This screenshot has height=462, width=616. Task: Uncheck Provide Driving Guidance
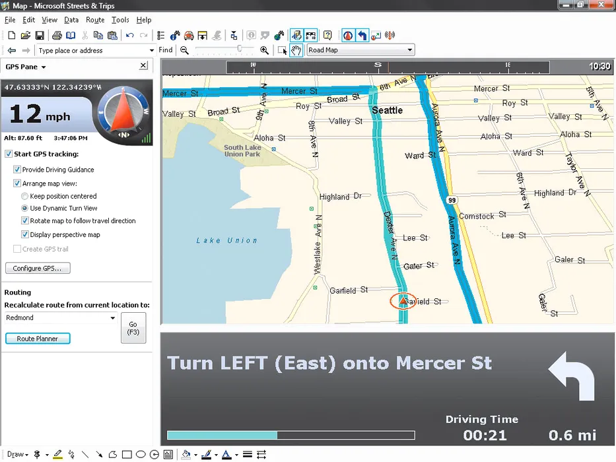17,170
